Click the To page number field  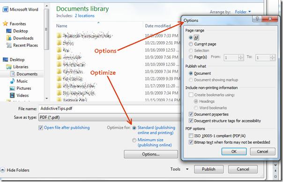pos(263,58)
